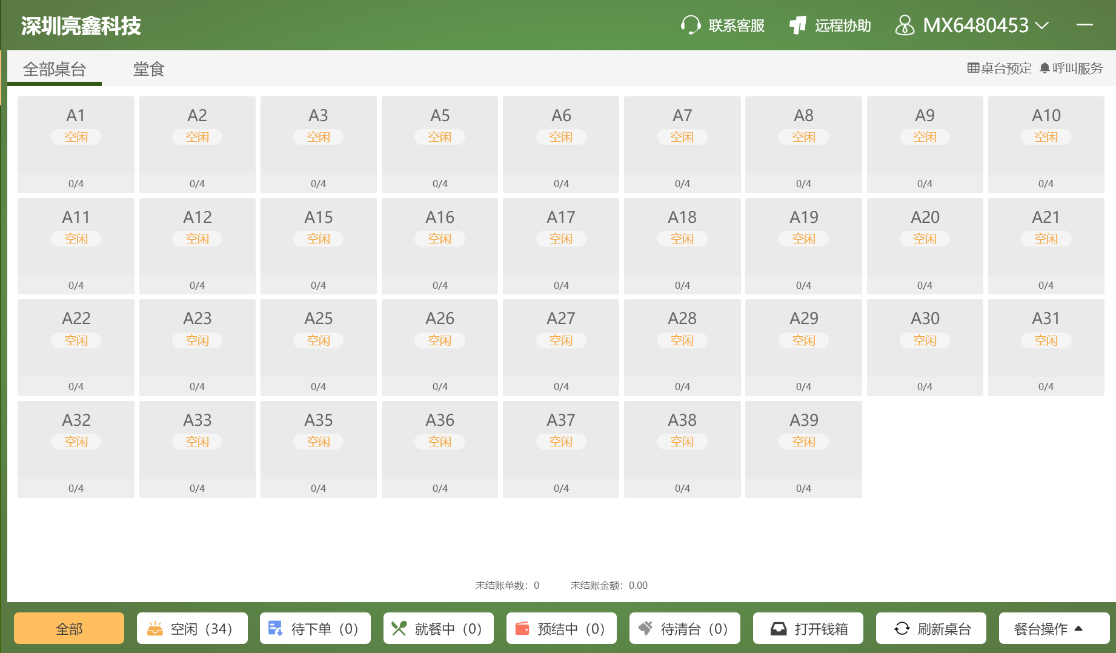Pick table A25 card
1116x653 pixels.
pos(319,348)
